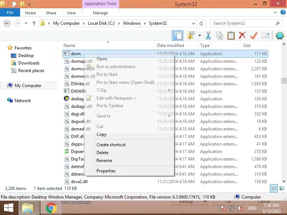Select the dwm application file icon
This screenshot has width=287, height=215.
(x=67, y=53)
